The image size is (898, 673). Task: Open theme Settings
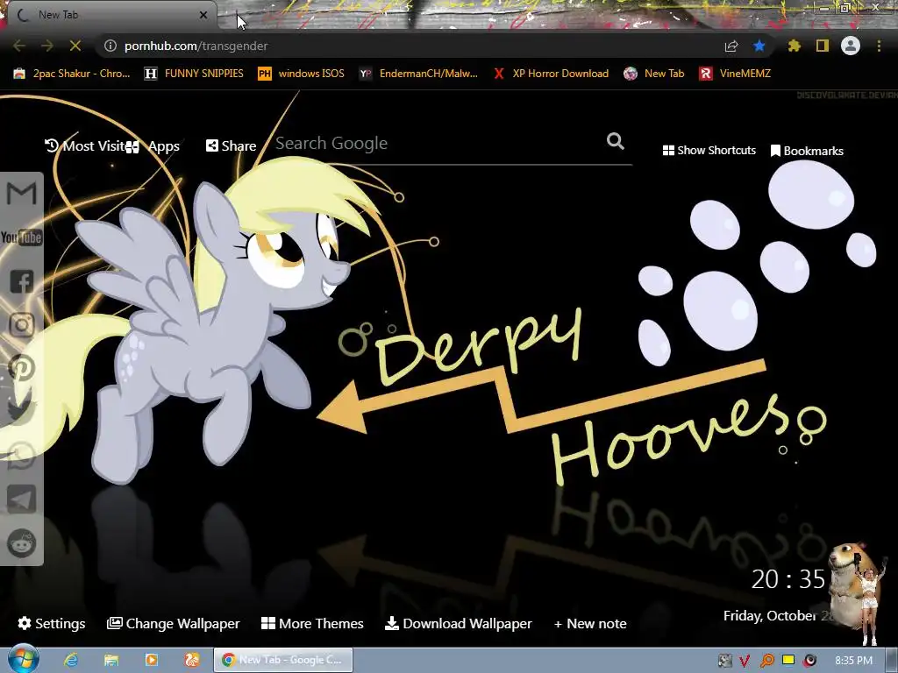[52, 623]
